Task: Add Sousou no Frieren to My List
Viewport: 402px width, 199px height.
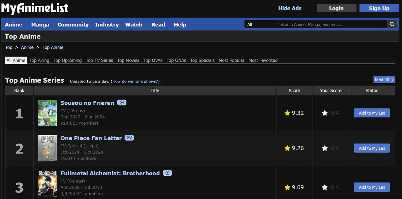Action: coord(372,113)
